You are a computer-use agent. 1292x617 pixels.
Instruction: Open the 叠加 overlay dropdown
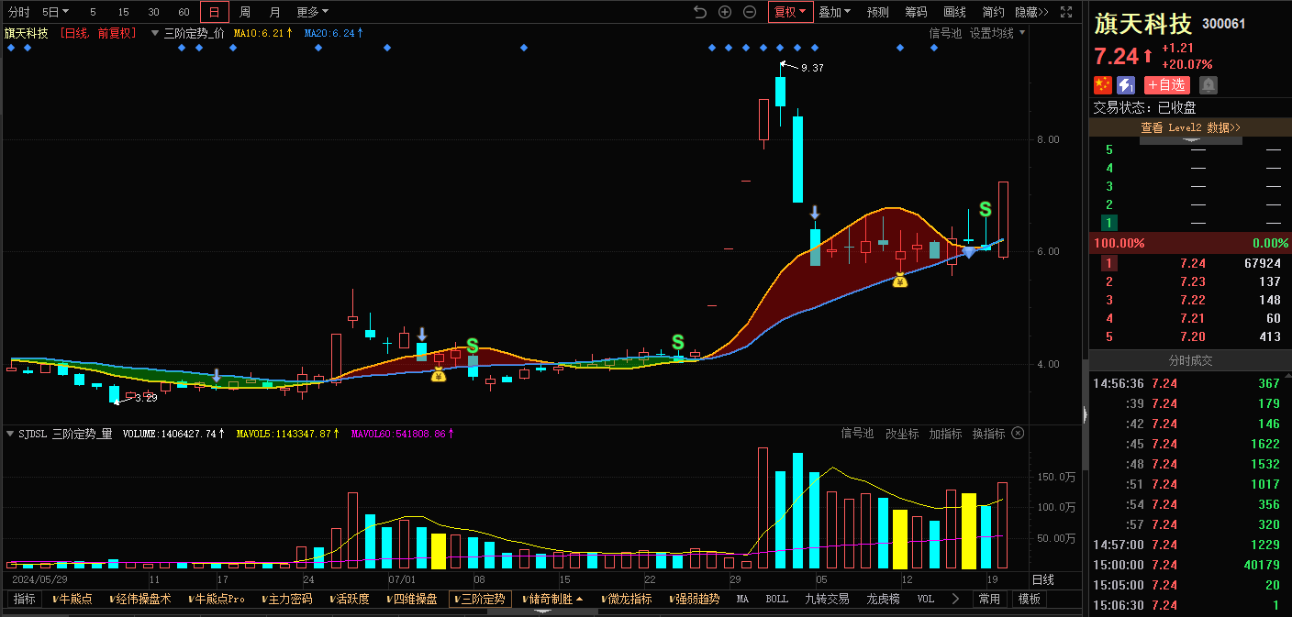tap(834, 12)
